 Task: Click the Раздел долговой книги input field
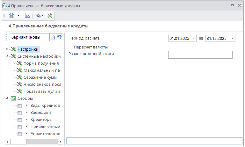(x=200, y=55)
